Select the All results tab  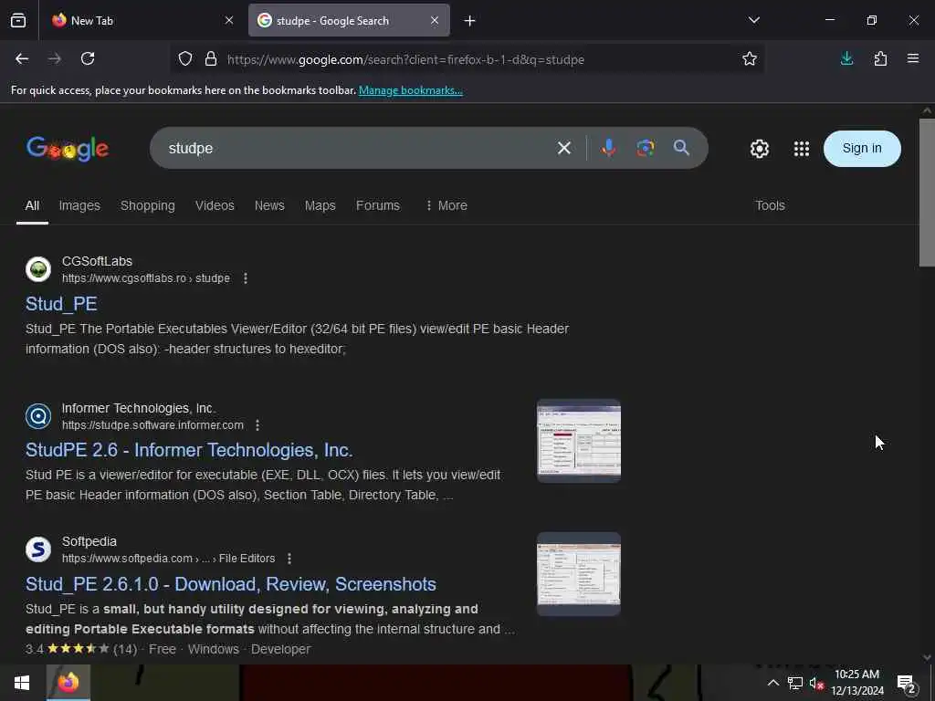32,205
